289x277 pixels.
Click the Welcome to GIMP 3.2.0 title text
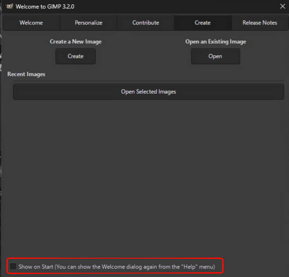(x=45, y=7)
